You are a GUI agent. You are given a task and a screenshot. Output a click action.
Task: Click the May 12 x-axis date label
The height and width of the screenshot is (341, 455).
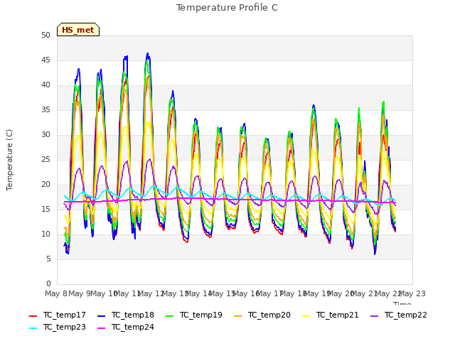pyautogui.click(x=151, y=294)
